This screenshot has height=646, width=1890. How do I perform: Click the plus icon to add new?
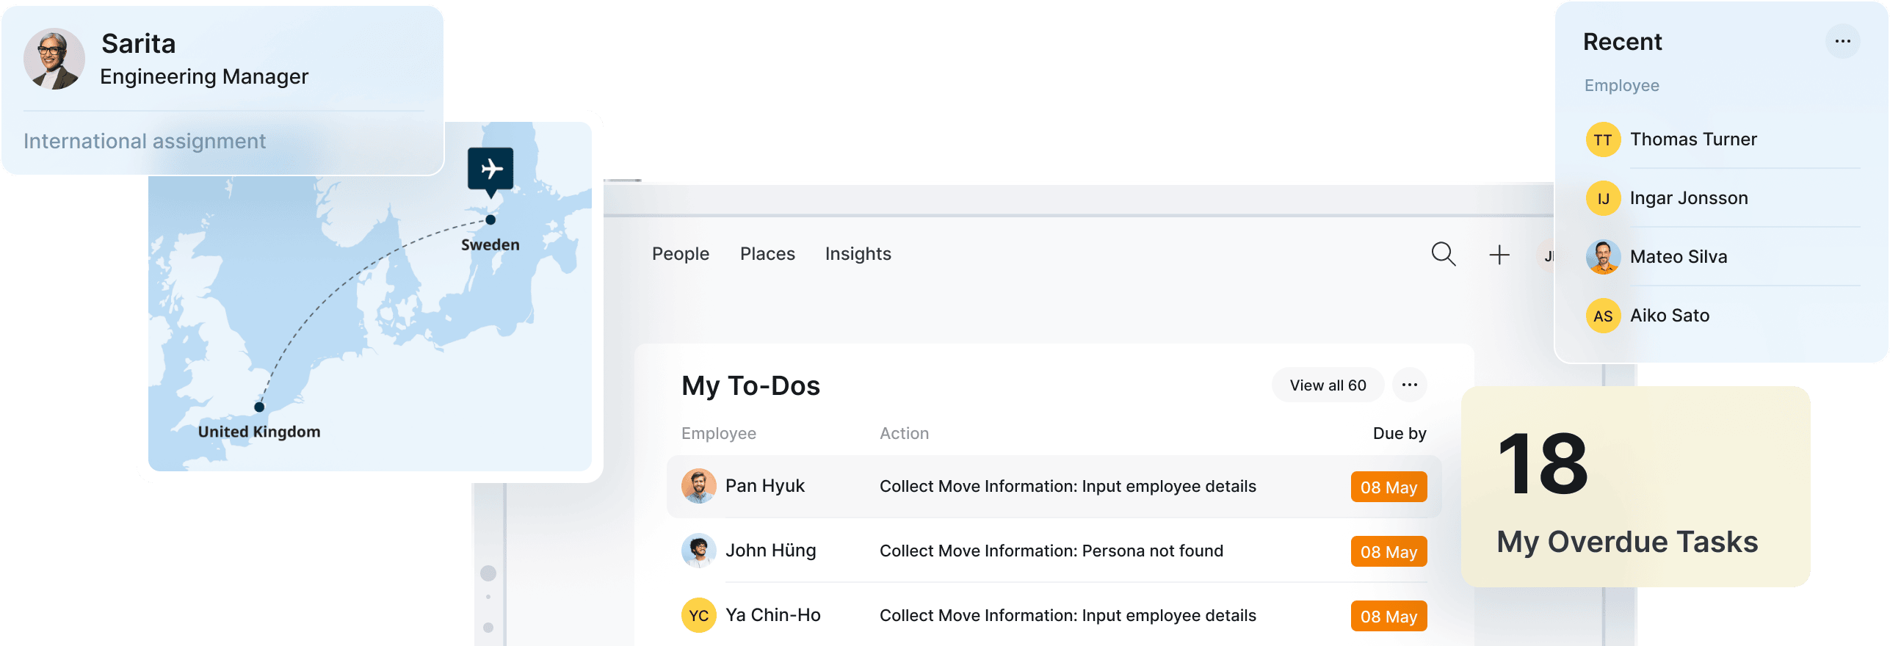1499,254
